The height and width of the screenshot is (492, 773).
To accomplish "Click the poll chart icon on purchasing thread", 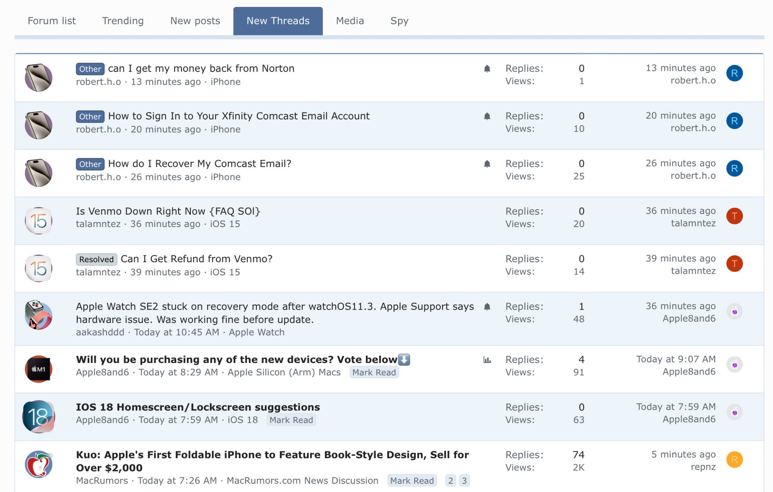I will pyautogui.click(x=487, y=360).
